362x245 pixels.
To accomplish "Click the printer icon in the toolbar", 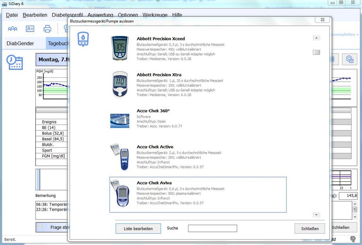I will coord(47,29).
